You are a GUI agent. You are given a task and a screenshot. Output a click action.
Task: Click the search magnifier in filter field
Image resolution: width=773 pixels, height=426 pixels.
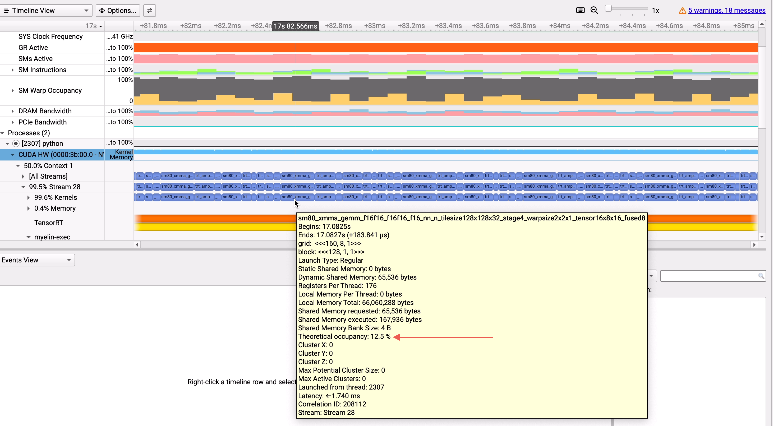click(761, 276)
